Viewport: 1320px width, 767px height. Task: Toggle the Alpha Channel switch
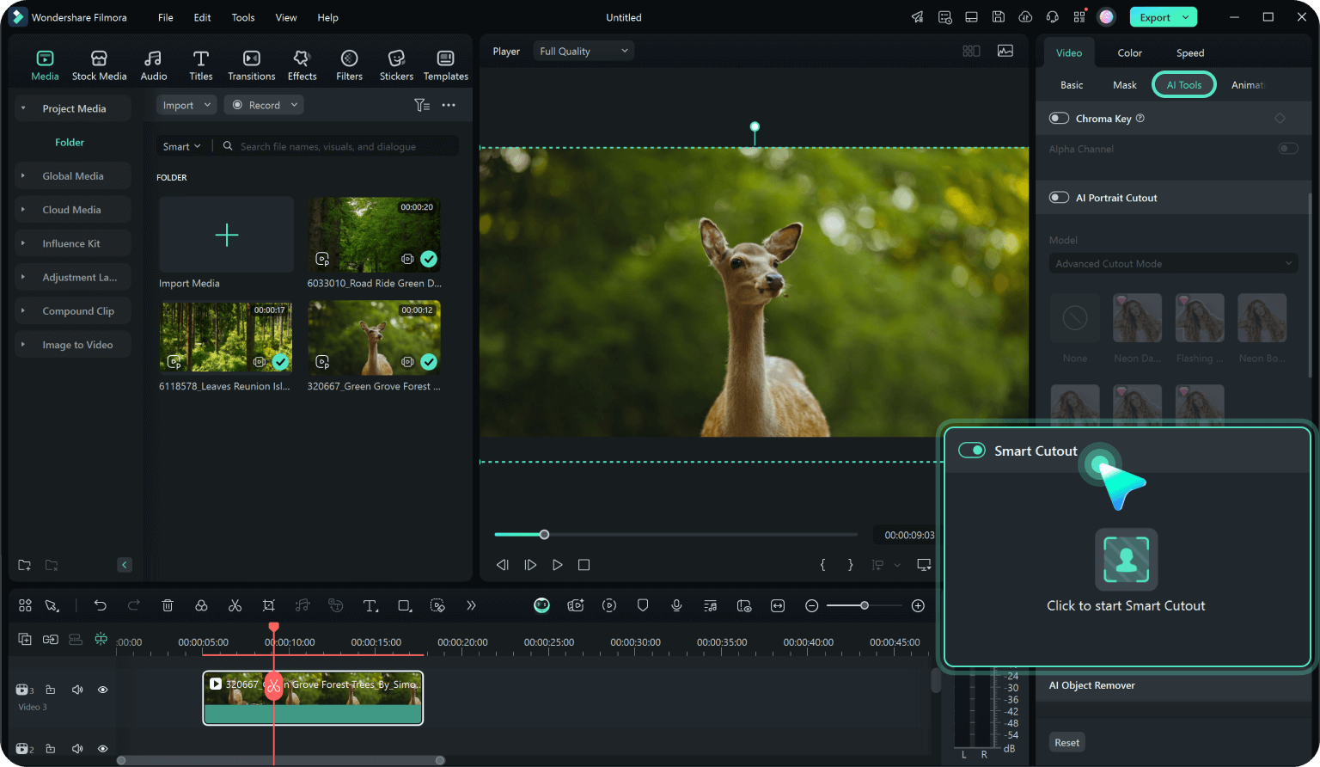tap(1287, 149)
